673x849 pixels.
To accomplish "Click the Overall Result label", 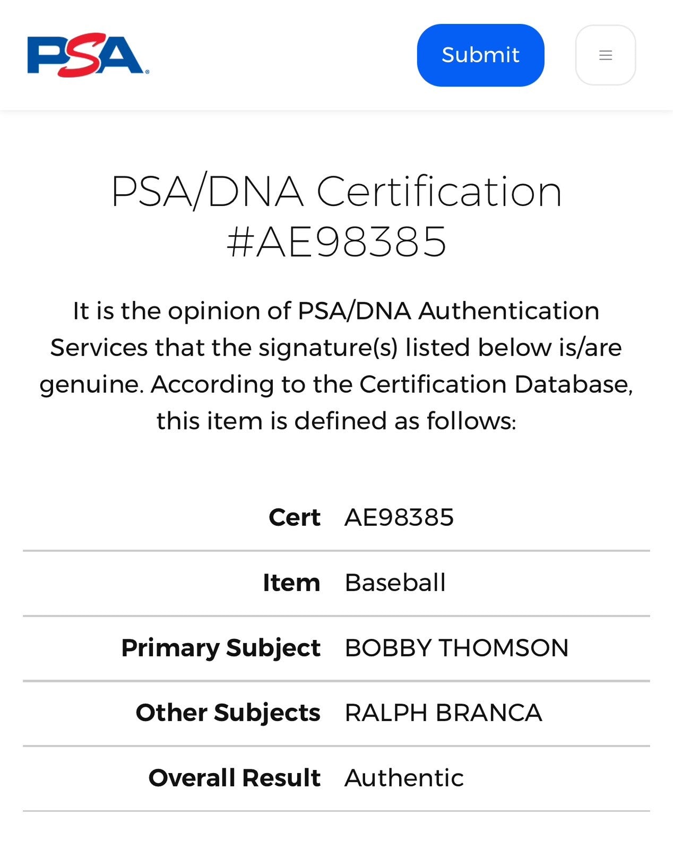I will tap(234, 778).
